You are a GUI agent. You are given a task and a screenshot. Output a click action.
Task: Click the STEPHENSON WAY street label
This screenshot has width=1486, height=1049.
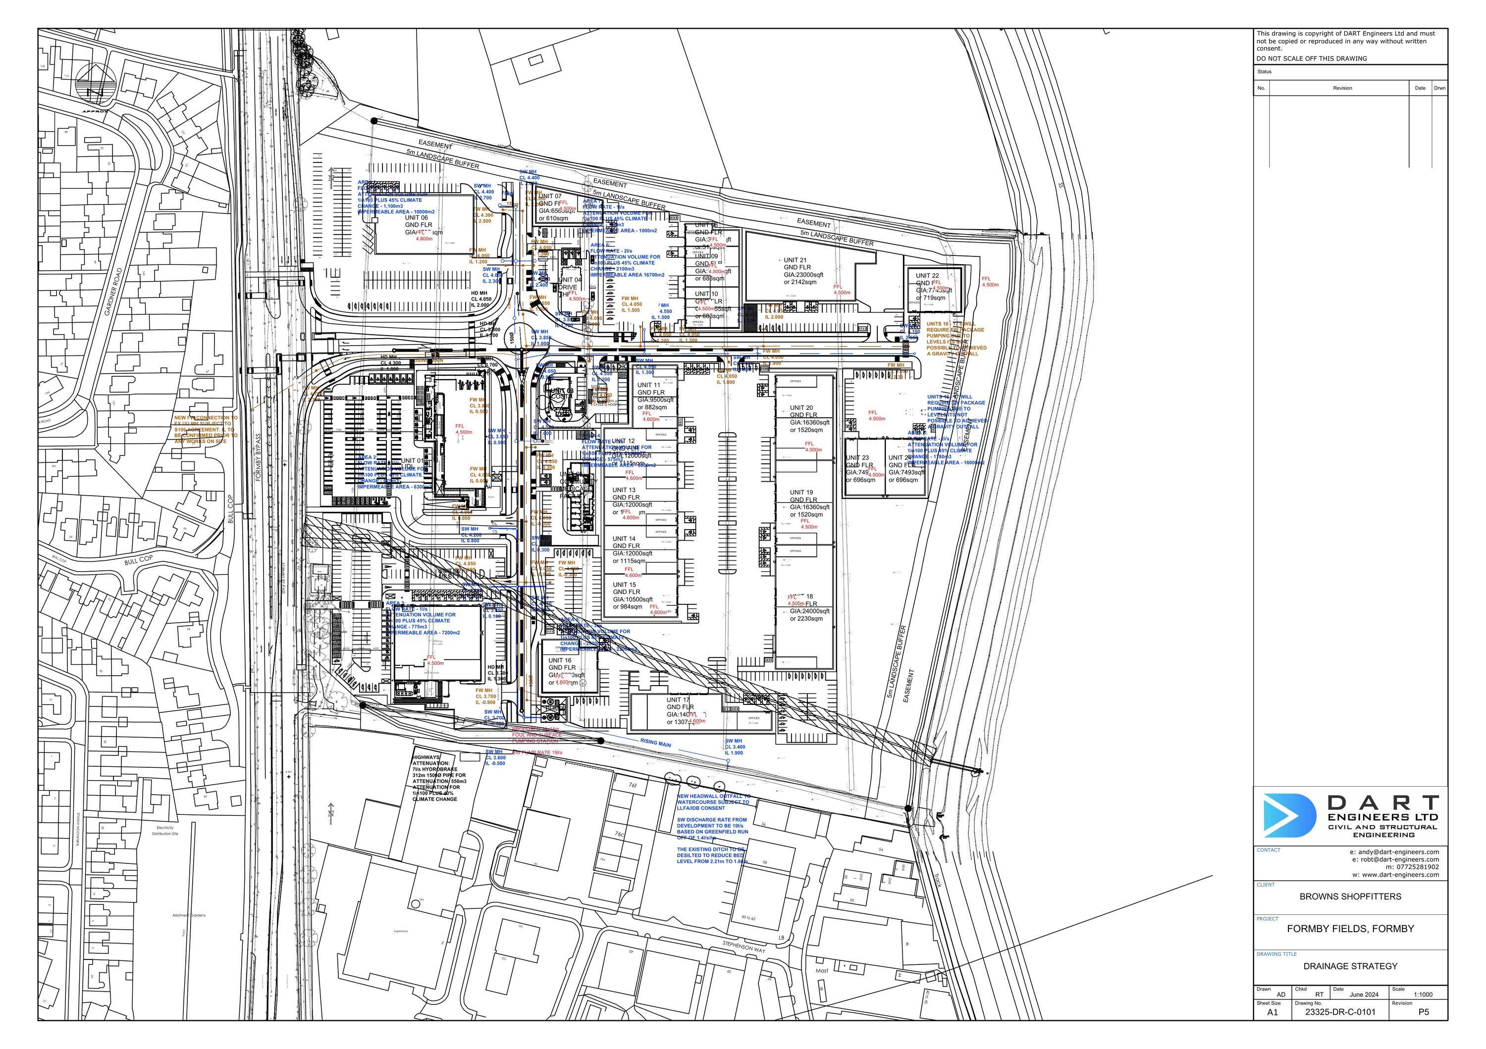[x=743, y=947]
